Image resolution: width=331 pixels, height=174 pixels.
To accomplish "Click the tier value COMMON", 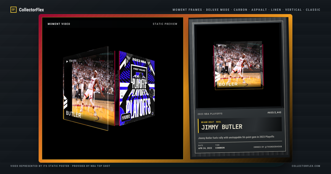I will coord(220,148).
